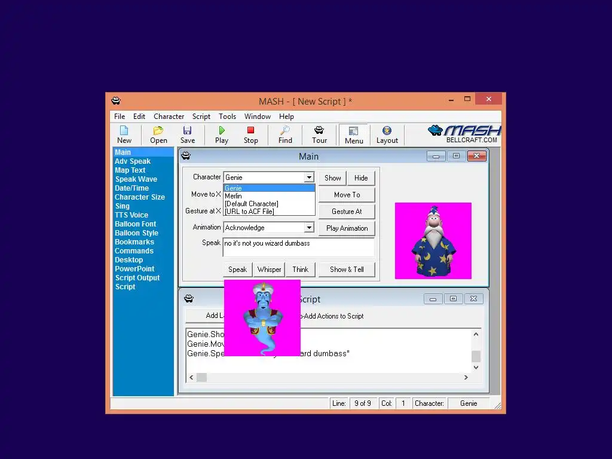This screenshot has width=612, height=459.
Task: Click the Merlin wizard character
Action: pyautogui.click(x=433, y=241)
